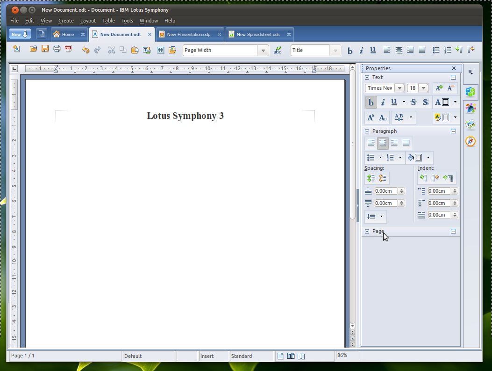Close the Properties panel
This screenshot has width=492, height=371.
coord(454,68)
